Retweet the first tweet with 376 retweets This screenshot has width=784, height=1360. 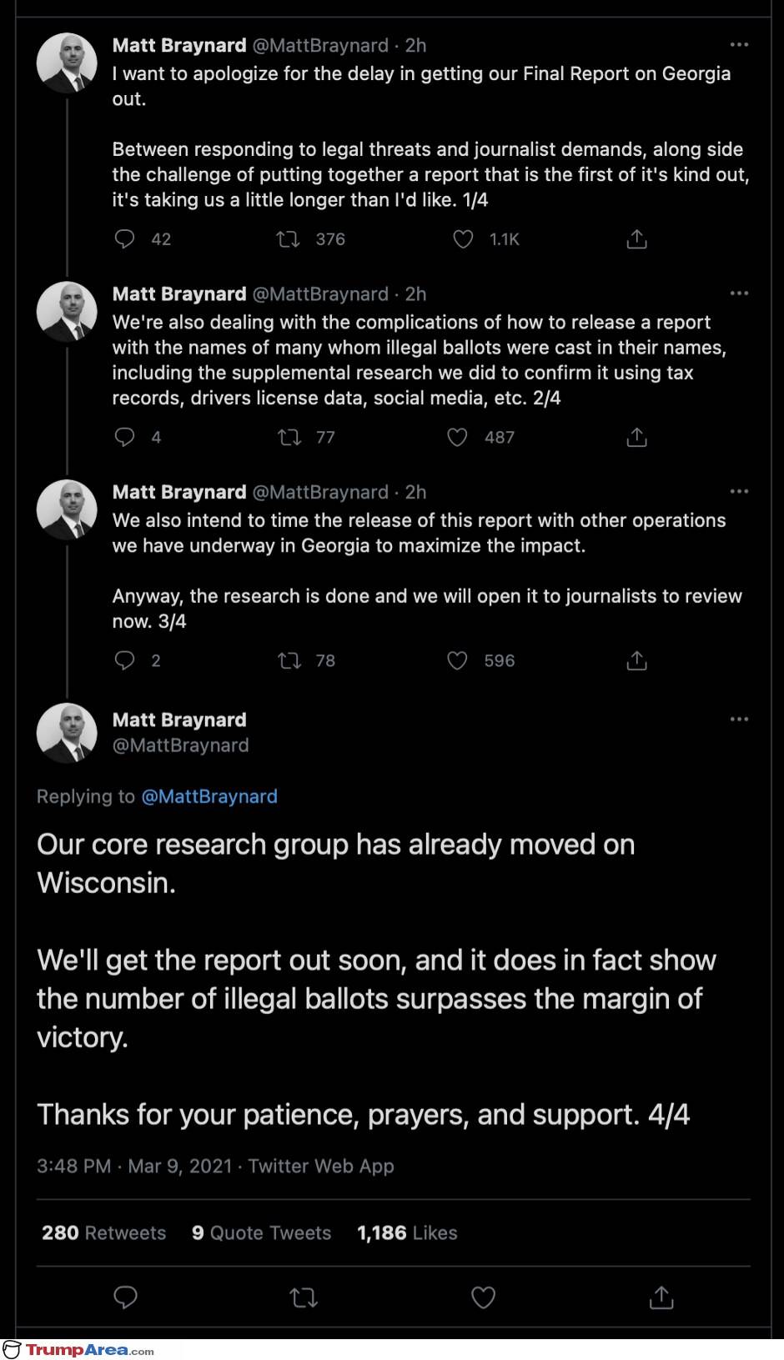coord(289,239)
